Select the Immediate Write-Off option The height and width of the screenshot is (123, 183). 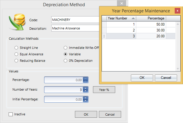point(65,48)
